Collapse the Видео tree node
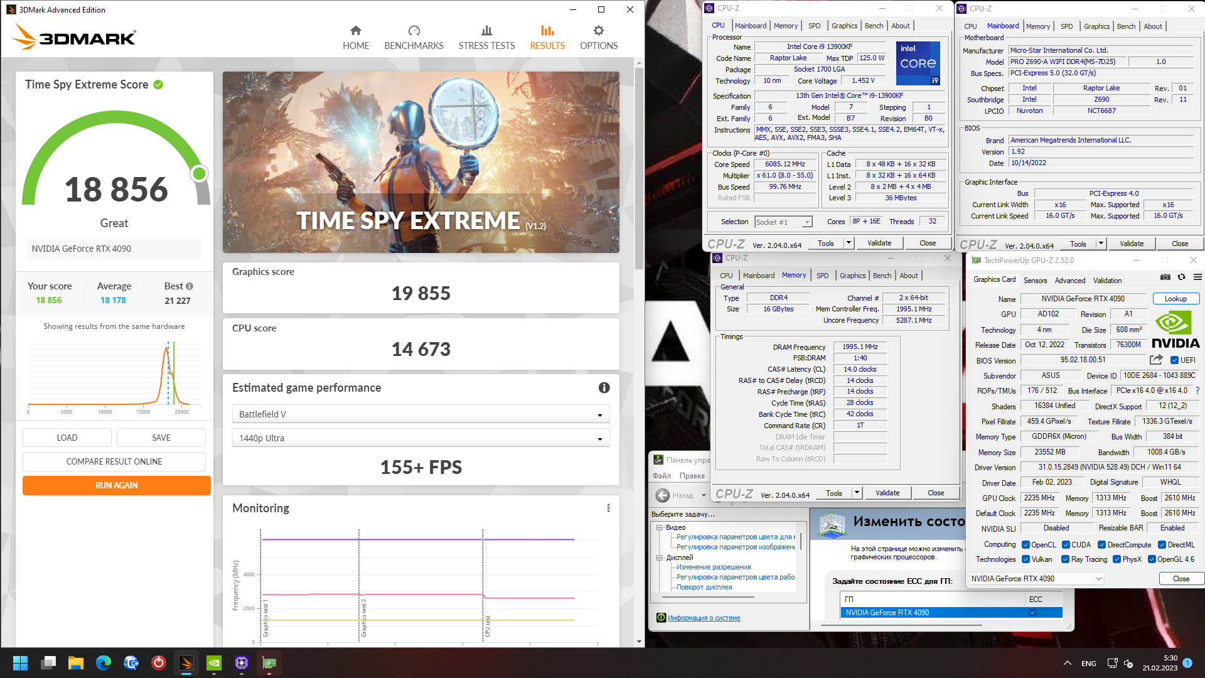The width and height of the screenshot is (1205, 678). pos(660,528)
